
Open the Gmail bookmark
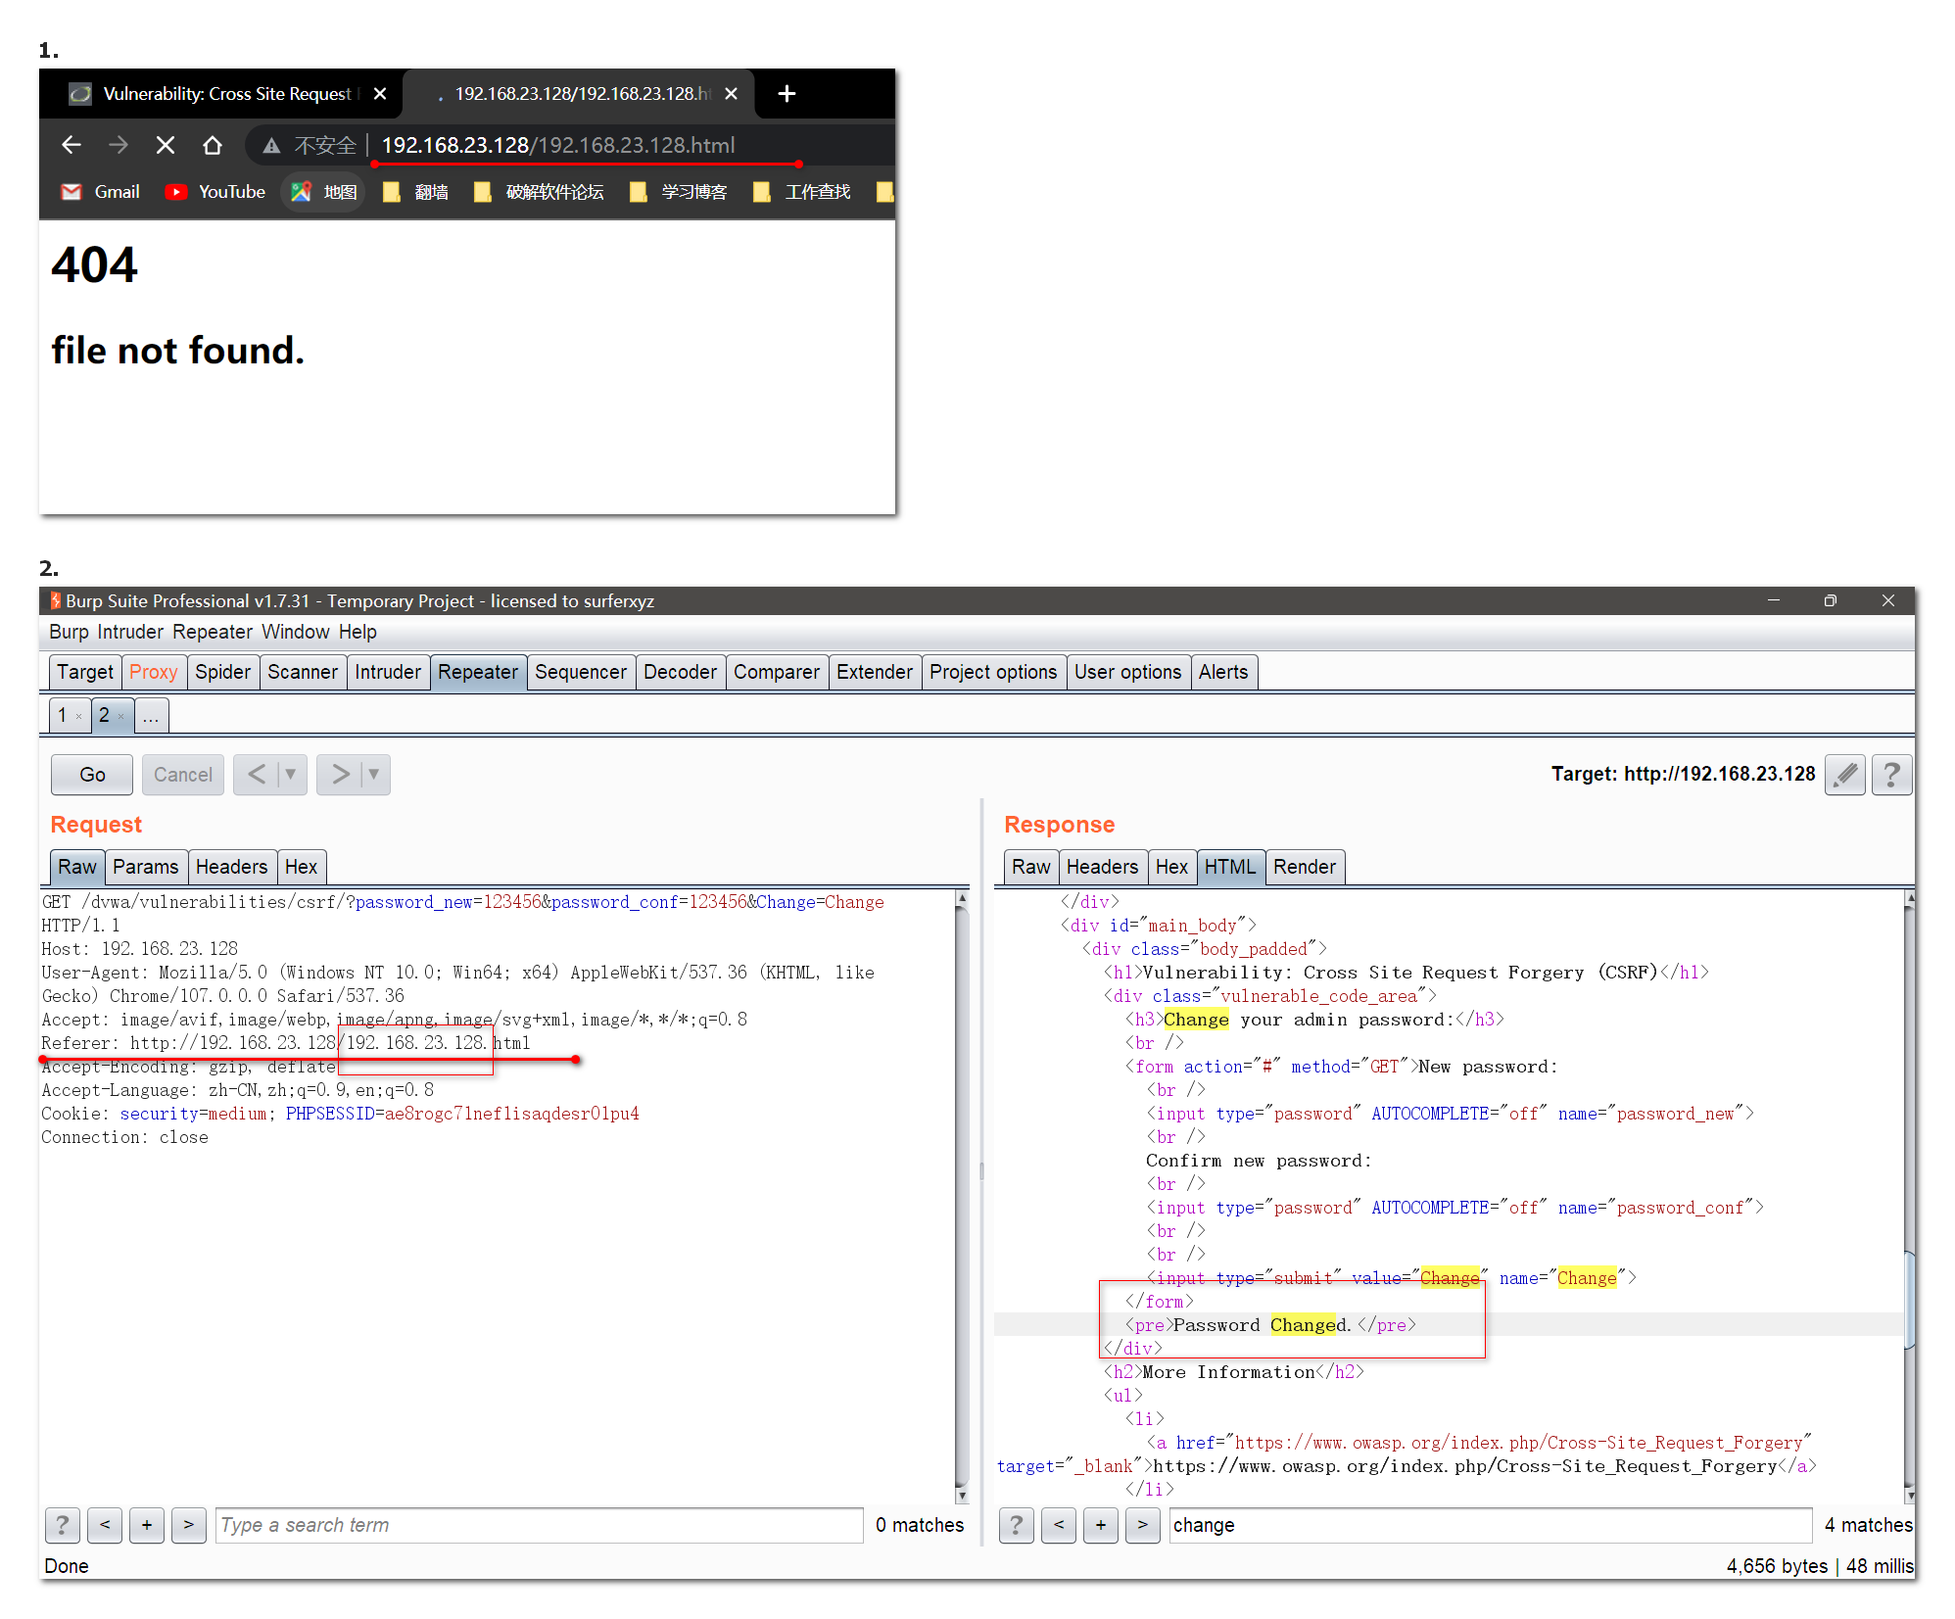click(x=101, y=192)
